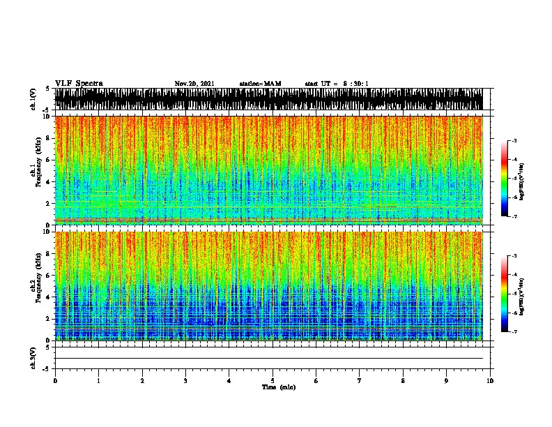
Task: Click the ch.2 color scale "-7" label
Action: point(514,331)
